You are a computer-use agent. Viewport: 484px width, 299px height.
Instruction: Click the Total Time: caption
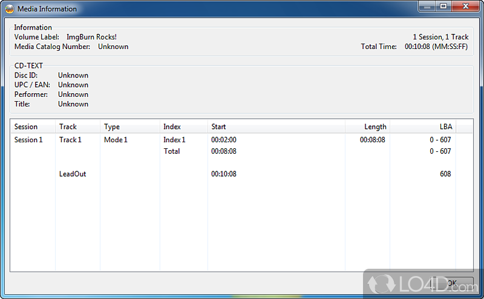[379, 47]
